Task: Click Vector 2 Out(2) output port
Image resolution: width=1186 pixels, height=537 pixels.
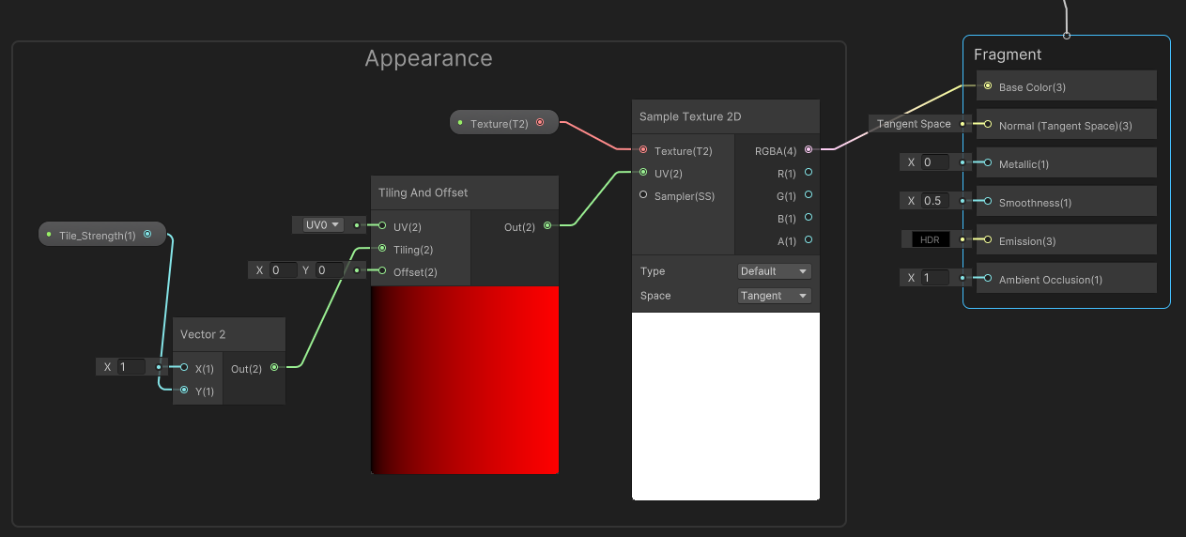Action: pyautogui.click(x=273, y=368)
